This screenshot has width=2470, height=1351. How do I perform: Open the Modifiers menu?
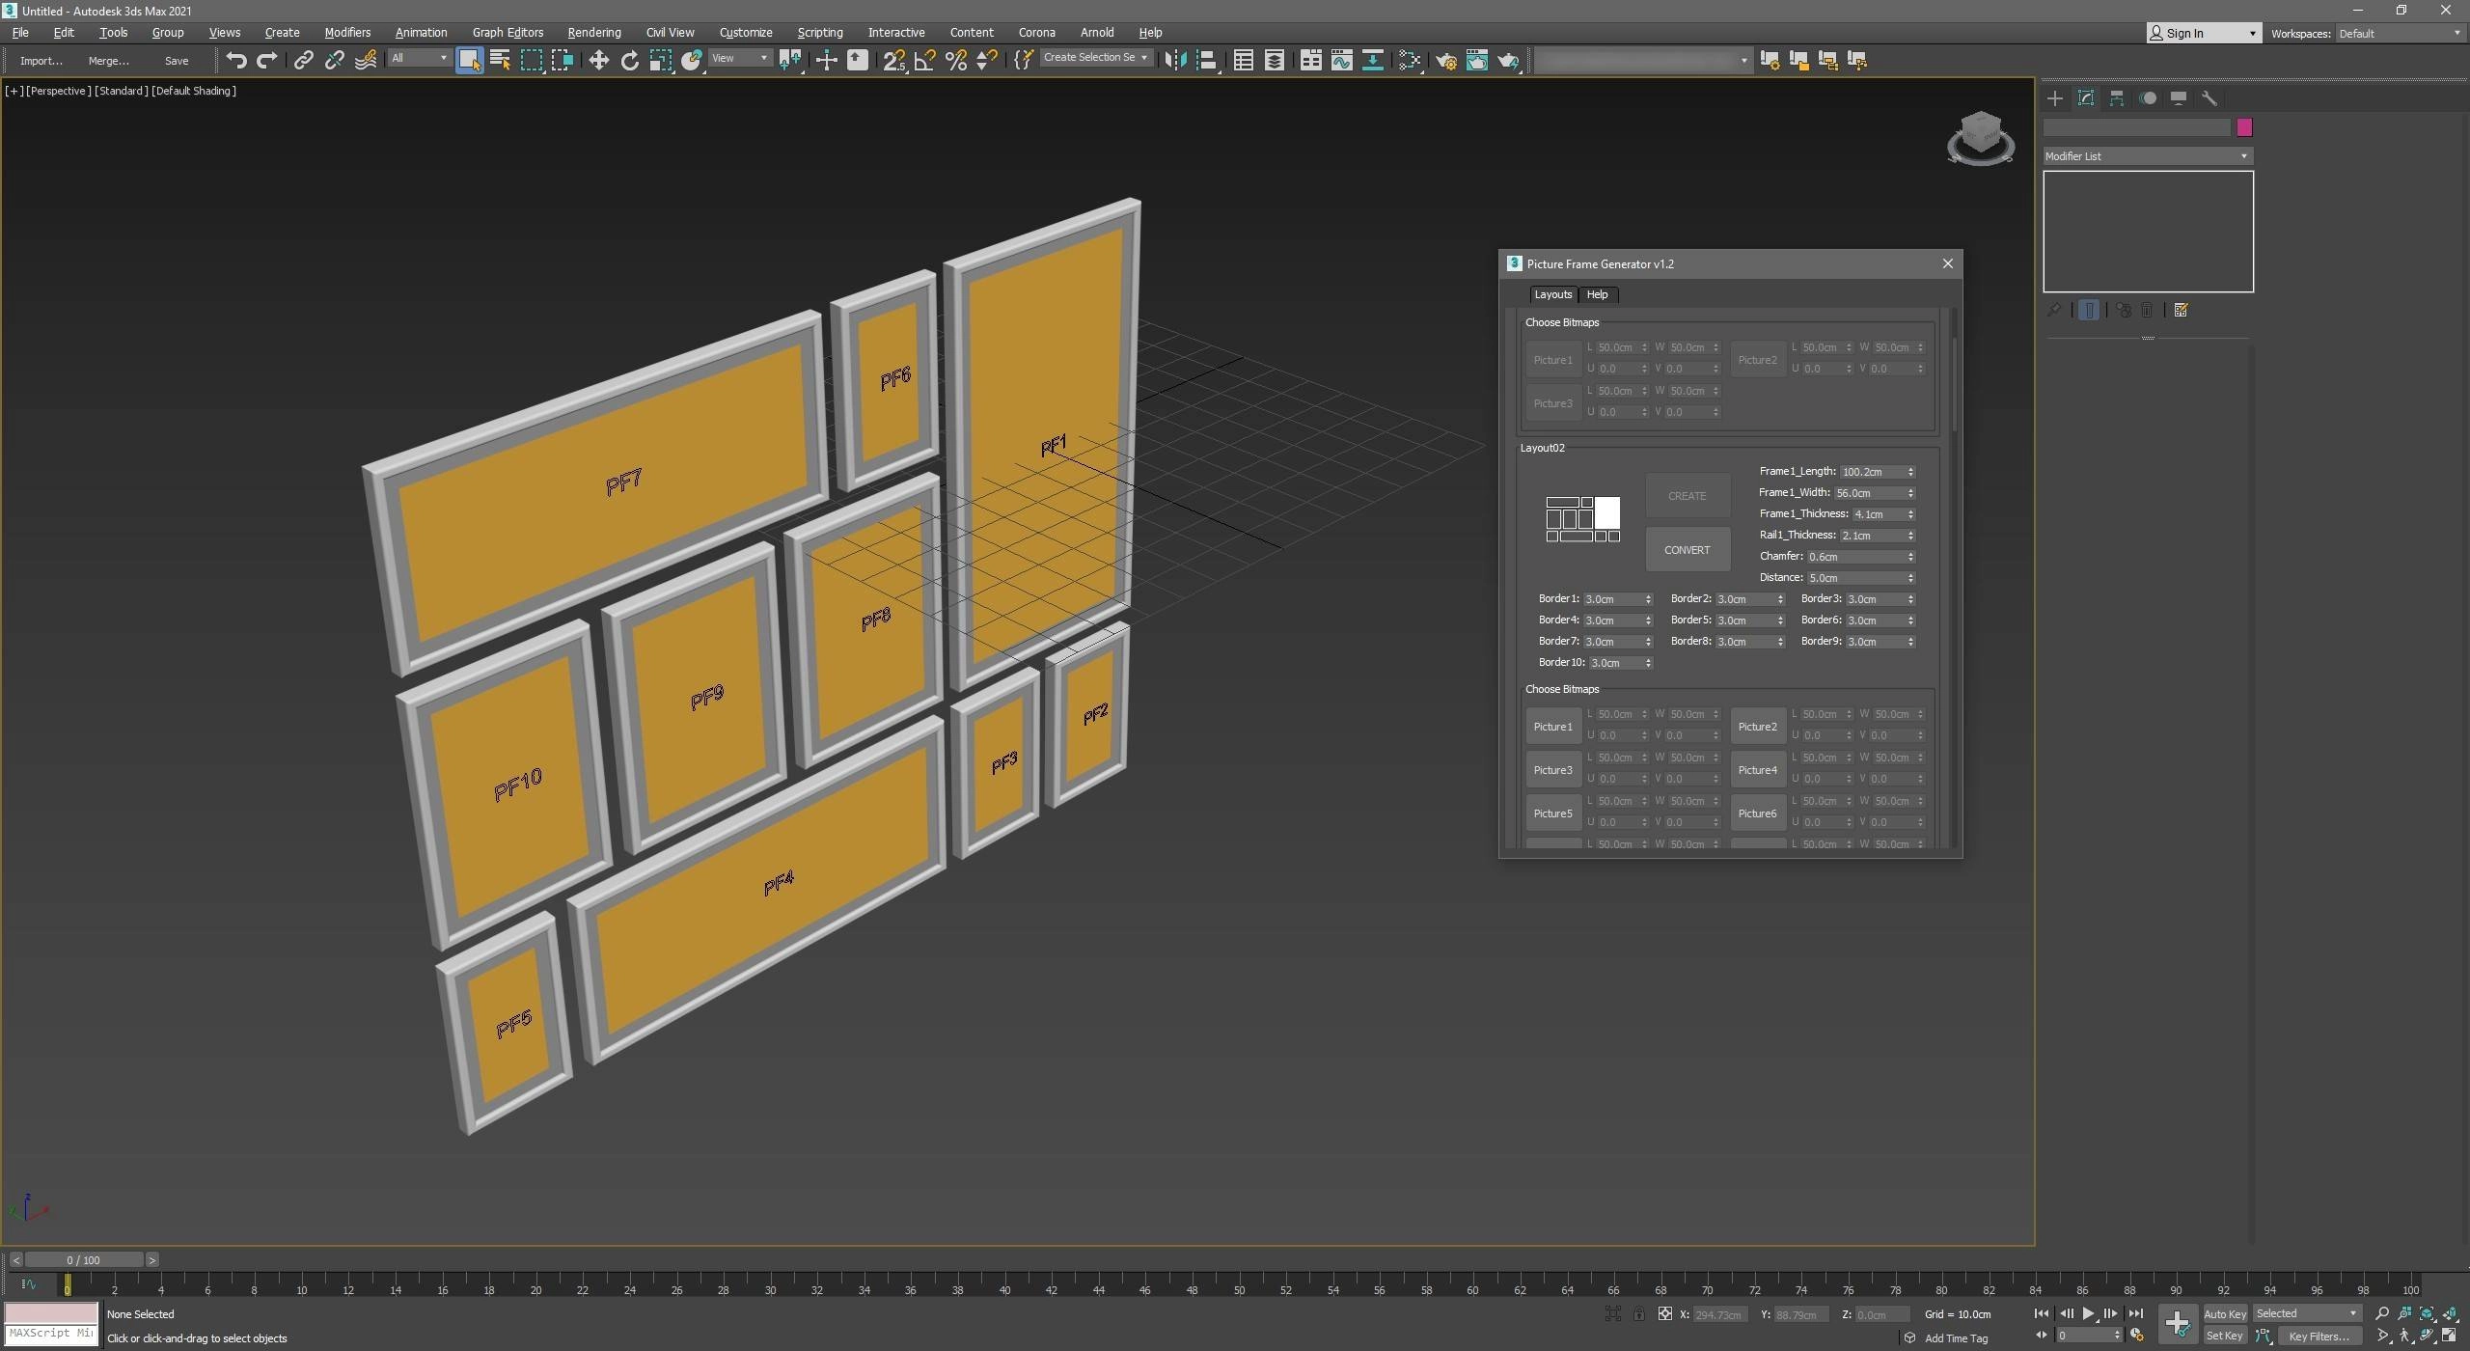pyautogui.click(x=347, y=33)
